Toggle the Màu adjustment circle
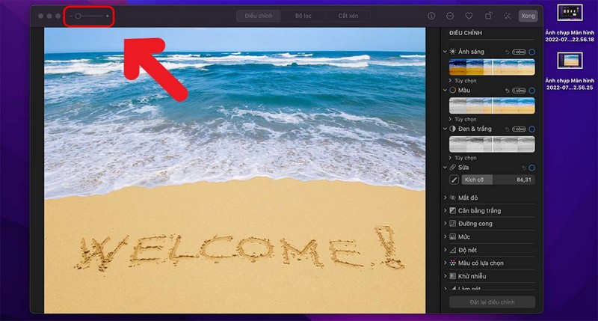 [531, 91]
